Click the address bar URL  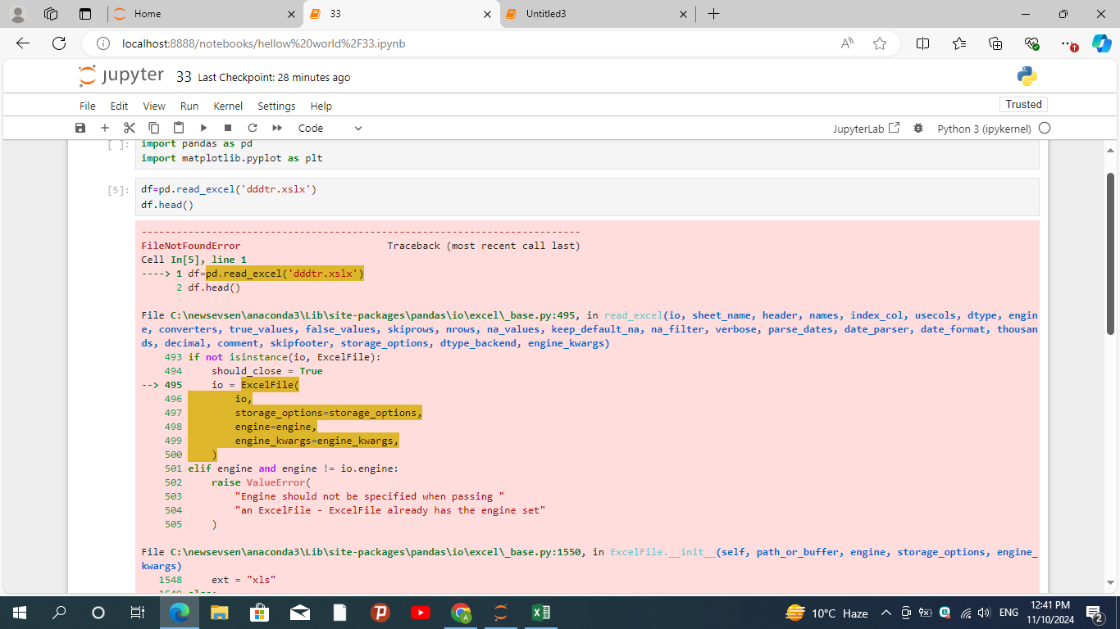(263, 43)
